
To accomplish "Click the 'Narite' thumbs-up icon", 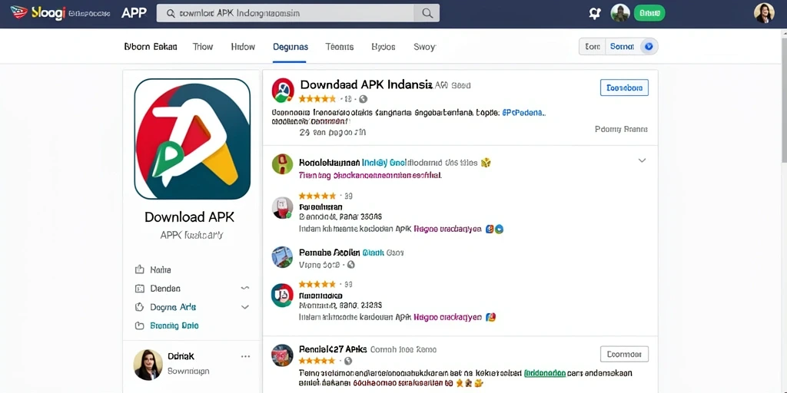I will pos(140,269).
